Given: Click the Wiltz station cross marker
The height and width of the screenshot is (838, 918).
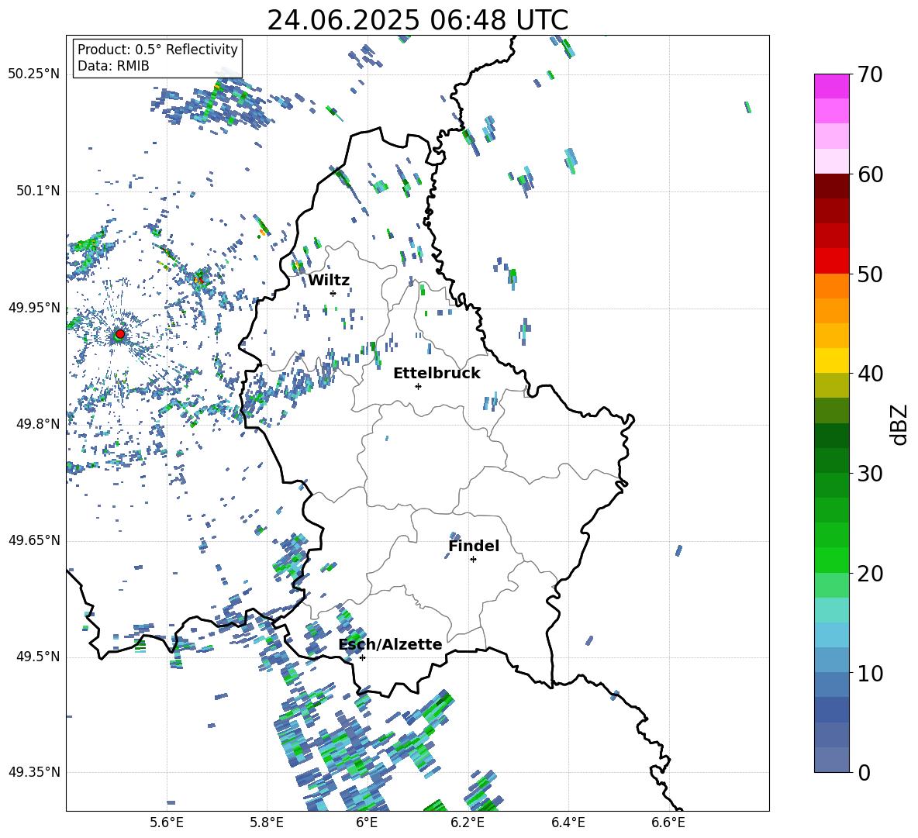Looking at the screenshot, I should pos(333,293).
